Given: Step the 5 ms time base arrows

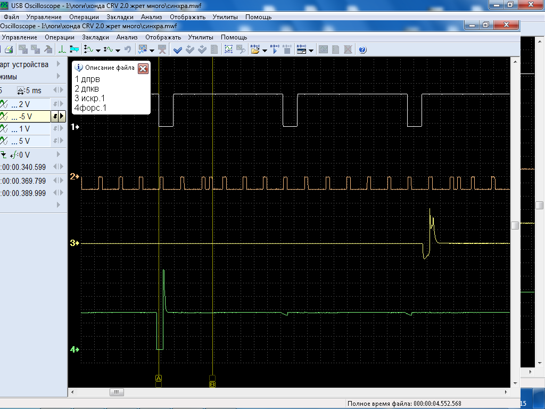Looking at the screenshot, I should 59,90.
